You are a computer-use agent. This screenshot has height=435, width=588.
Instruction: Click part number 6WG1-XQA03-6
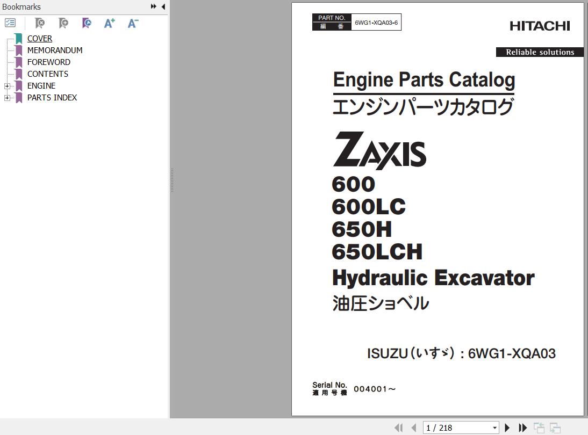[x=376, y=23]
